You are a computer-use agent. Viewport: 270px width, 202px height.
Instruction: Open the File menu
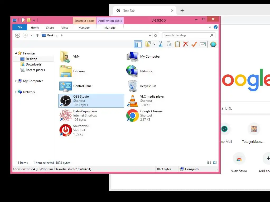pyautogui.click(x=20, y=27)
